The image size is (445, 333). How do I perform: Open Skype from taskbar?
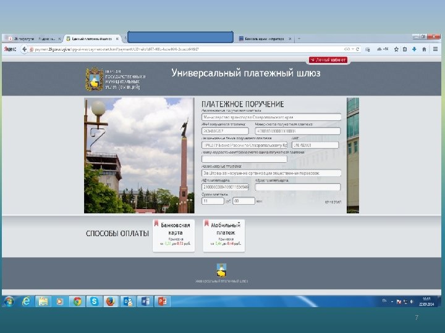[94, 302]
